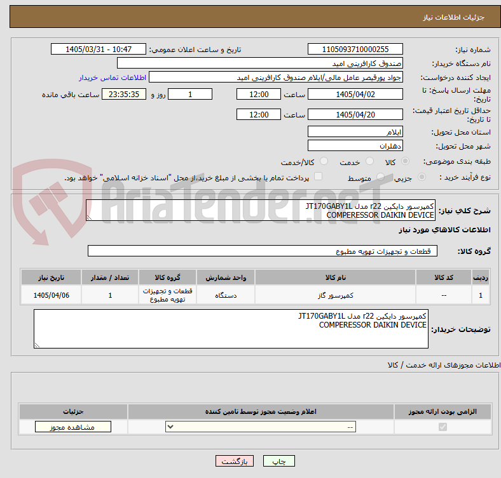The width and height of the screenshot is (501, 478).
Task: Click the price validity date 1405/04/20
Action: tap(355, 114)
